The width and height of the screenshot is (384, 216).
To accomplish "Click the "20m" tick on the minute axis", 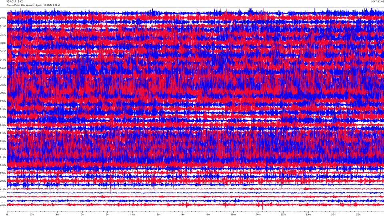I will [x=258, y=214].
